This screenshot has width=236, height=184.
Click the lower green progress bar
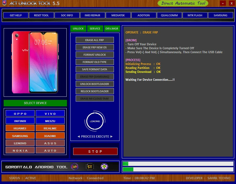(178, 169)
